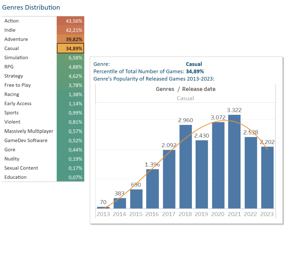Click the Massively Multiplayer genre label
Screen dimensions: 303x264
click(x=29, y=131)
